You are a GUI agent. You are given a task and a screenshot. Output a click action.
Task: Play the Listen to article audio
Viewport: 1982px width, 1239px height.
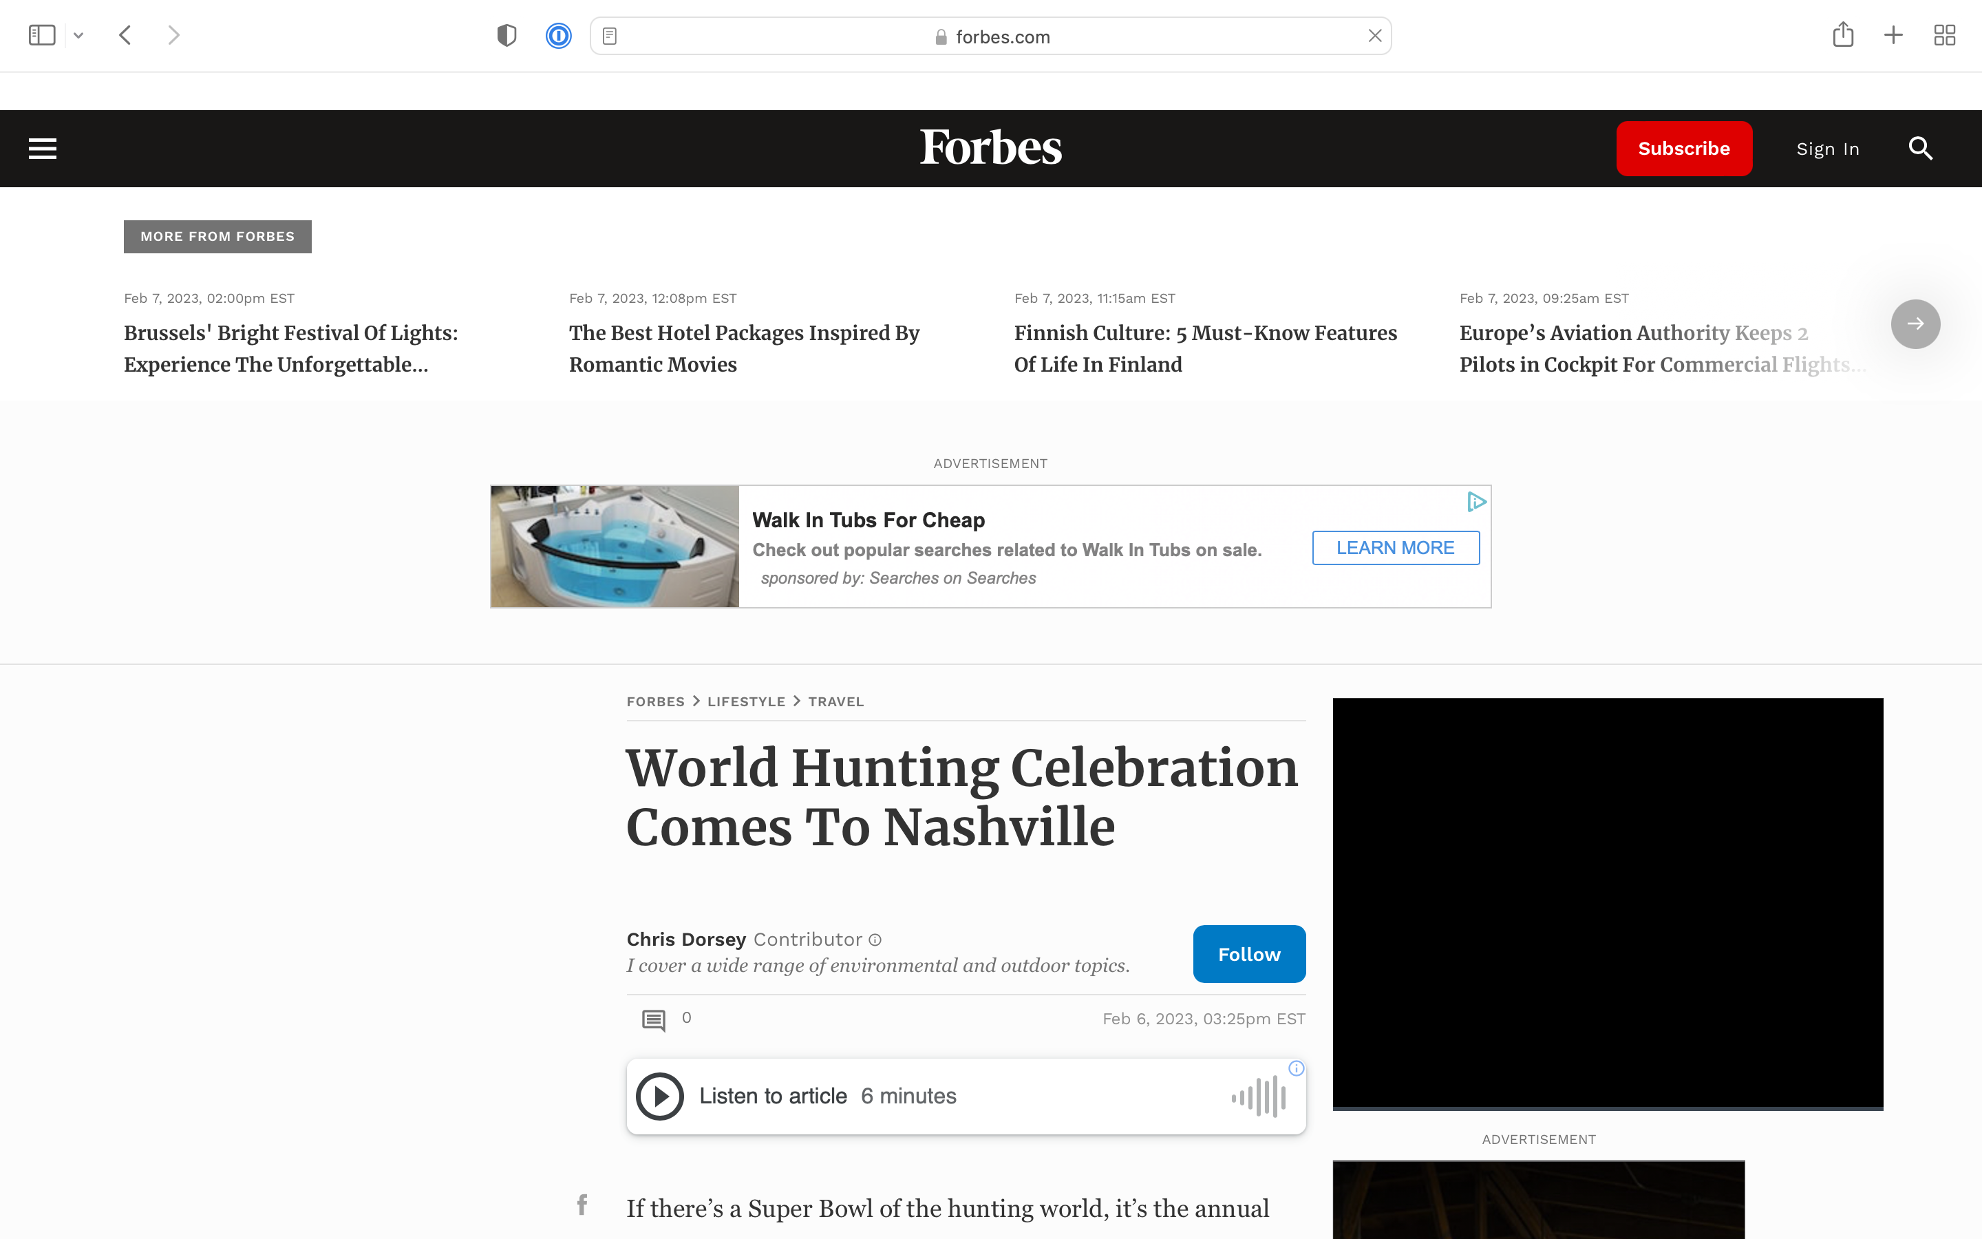point(659,1096)
